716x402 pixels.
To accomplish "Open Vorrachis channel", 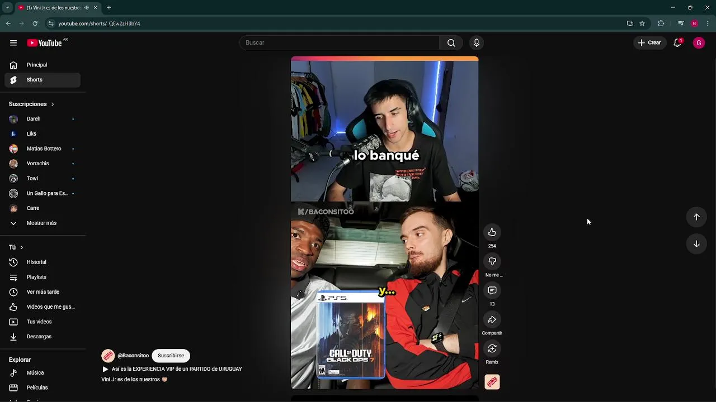I will 43,164.
